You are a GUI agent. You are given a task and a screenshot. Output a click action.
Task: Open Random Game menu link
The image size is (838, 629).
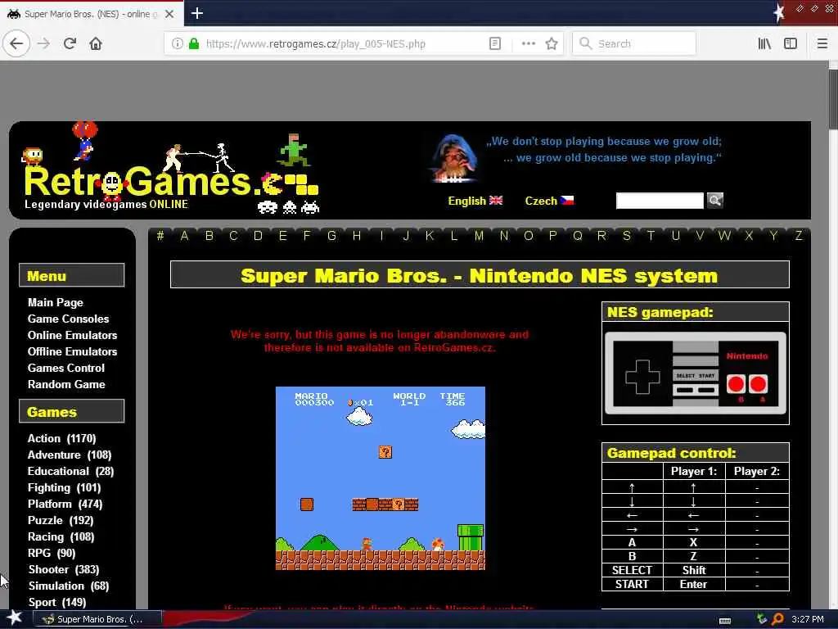point(66,385)
